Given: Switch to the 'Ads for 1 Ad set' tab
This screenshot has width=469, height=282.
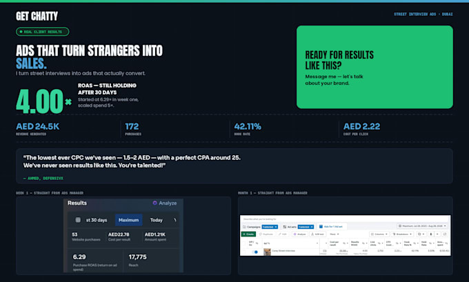Looking at the screenshot, I should [x=332, y=227].
